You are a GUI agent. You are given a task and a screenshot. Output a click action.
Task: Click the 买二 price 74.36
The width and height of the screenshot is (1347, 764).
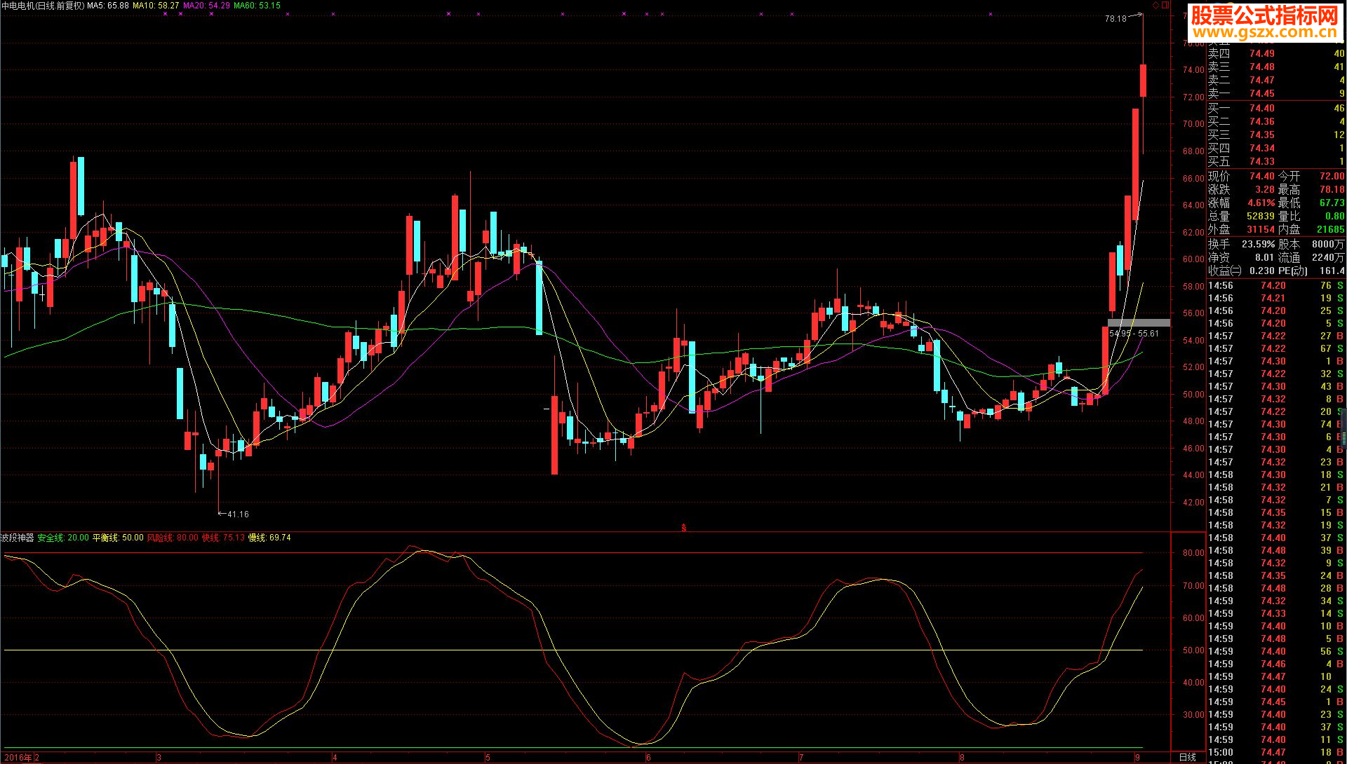(1261, 121)
